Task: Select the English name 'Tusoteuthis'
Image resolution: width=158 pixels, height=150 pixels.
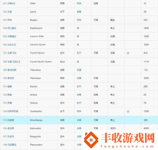Action: click(x=36, y=111)
